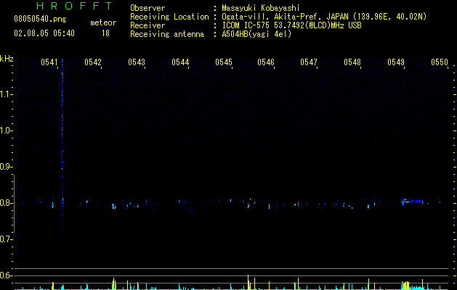Select the ICOM IC-575 53.7492 MHz USB text
The image size is (457, 290).
292,25
